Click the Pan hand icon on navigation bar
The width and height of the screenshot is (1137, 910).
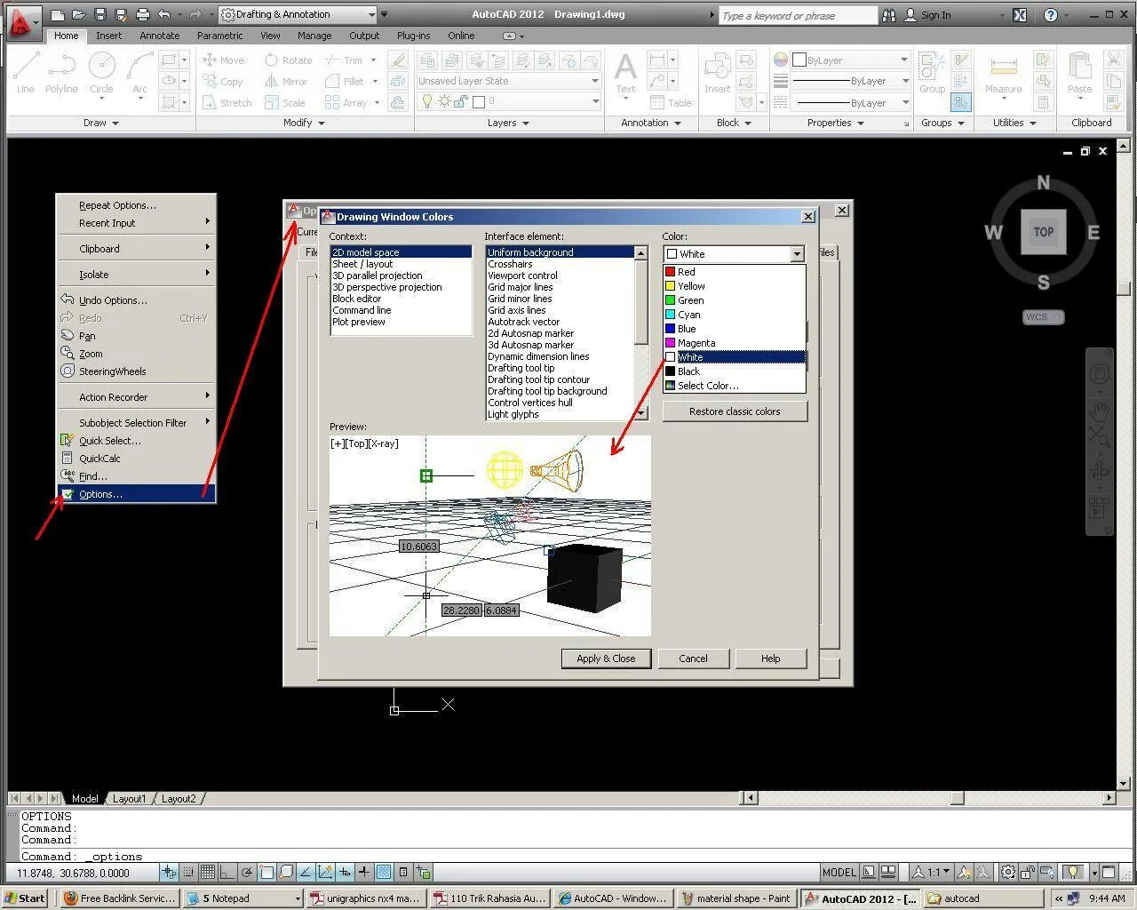[1099, 411]
